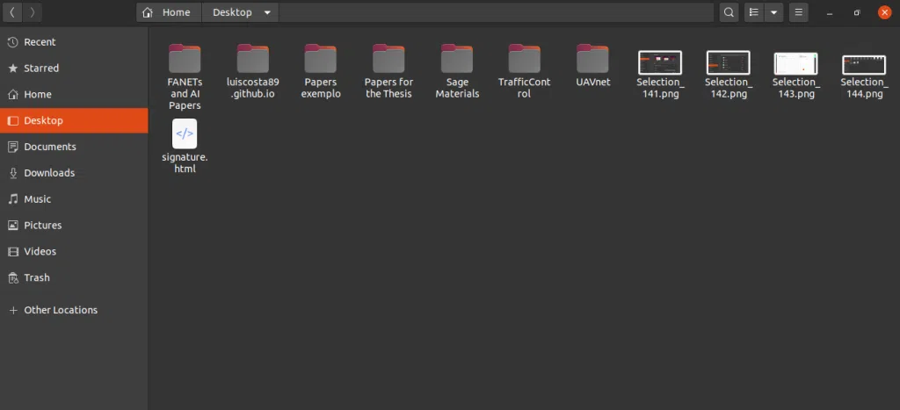Select Recent in the sidebar
Screen dimensions: 900x410
(74, 42)
